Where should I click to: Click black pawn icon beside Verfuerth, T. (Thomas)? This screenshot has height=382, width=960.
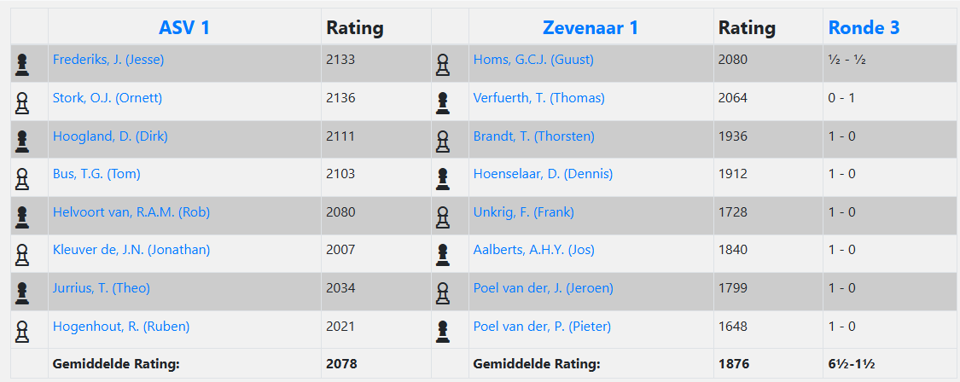[x=443, y=102]
